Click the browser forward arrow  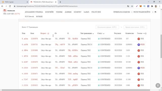[x=6, y=6]
